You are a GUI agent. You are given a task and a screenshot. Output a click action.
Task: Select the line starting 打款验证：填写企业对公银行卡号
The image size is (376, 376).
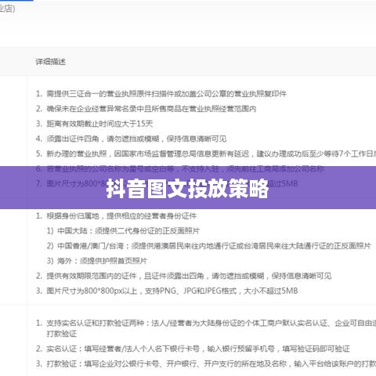(x=206, y=363)
